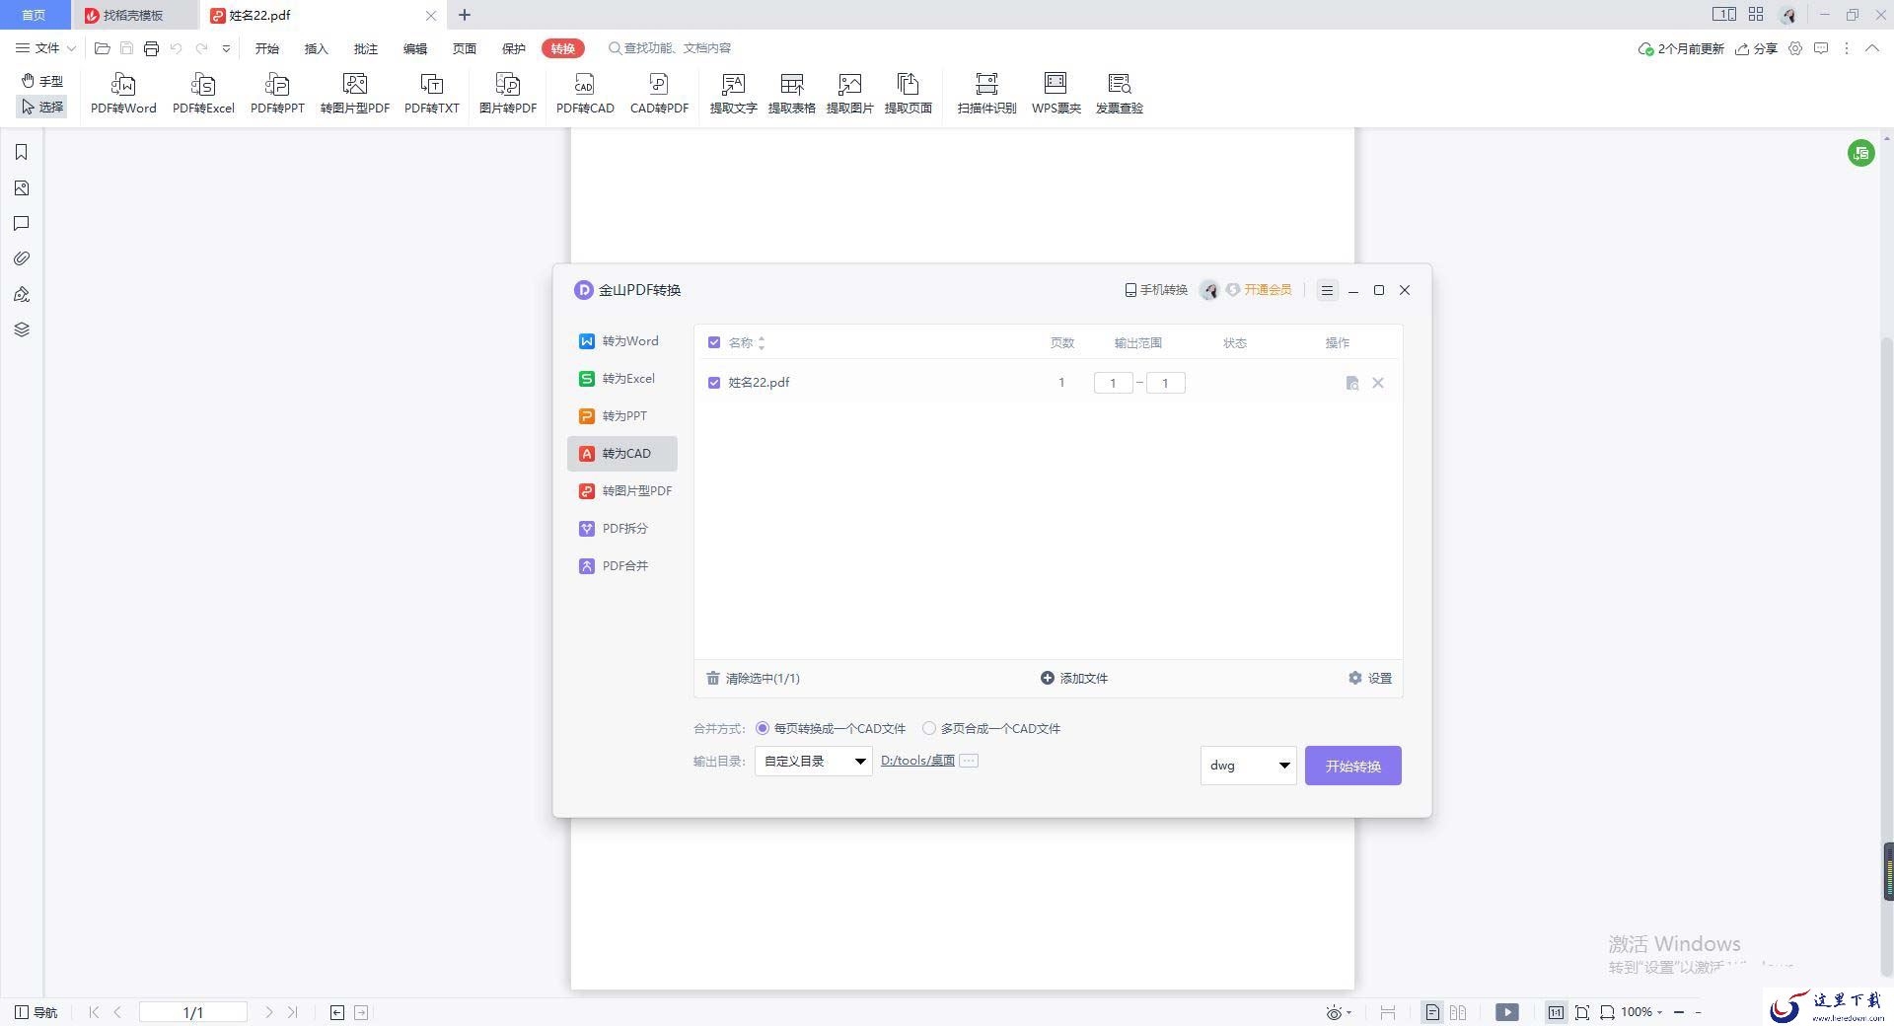Collapse the ribbon with the chevron arrow
The width and height of the screenshot is (1894, 1026).
[1871, 48]
